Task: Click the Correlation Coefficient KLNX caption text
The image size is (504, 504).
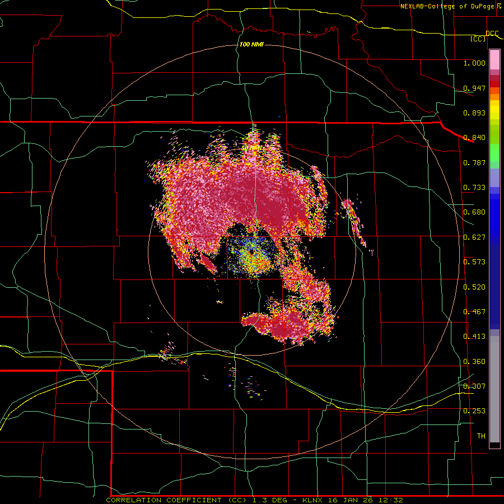Action: [x=254, y=500]
